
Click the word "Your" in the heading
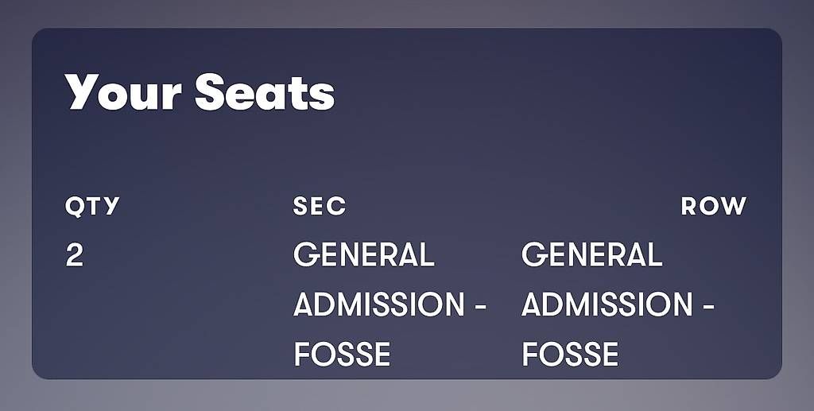pyautogui.click(x=123, y=92)
